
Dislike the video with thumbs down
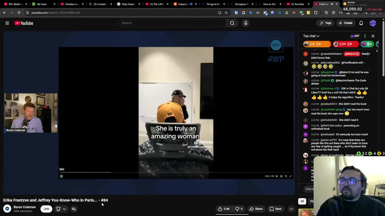pos(239,209)
